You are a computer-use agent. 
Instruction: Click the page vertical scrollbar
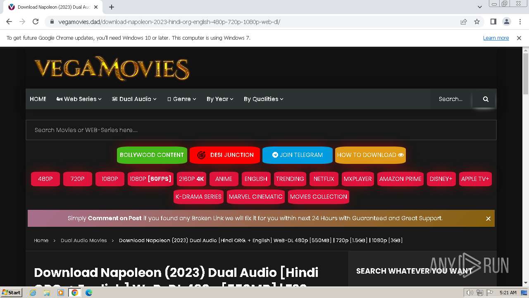(x=526, y=74)
